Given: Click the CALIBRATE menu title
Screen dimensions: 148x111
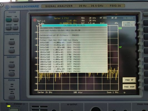Looking at the screenshot, I should (x=128, y=18).
